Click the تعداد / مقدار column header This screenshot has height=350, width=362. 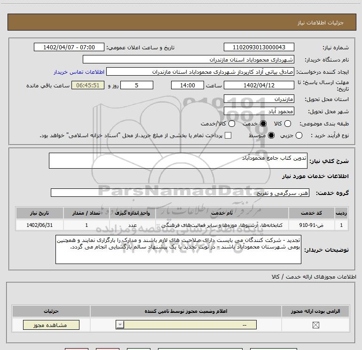(87, 213)
